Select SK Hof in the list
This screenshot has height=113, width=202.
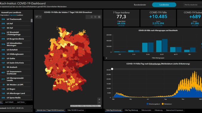coord(15,28)
